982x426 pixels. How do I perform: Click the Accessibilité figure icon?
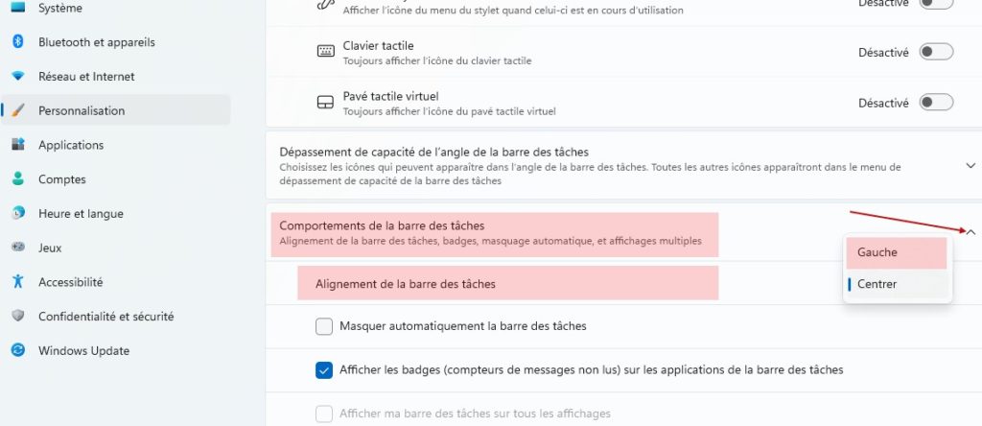18,282
